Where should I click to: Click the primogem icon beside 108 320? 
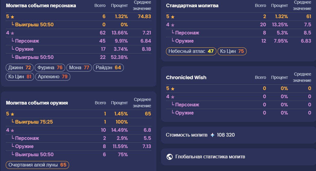click(212, 135)
